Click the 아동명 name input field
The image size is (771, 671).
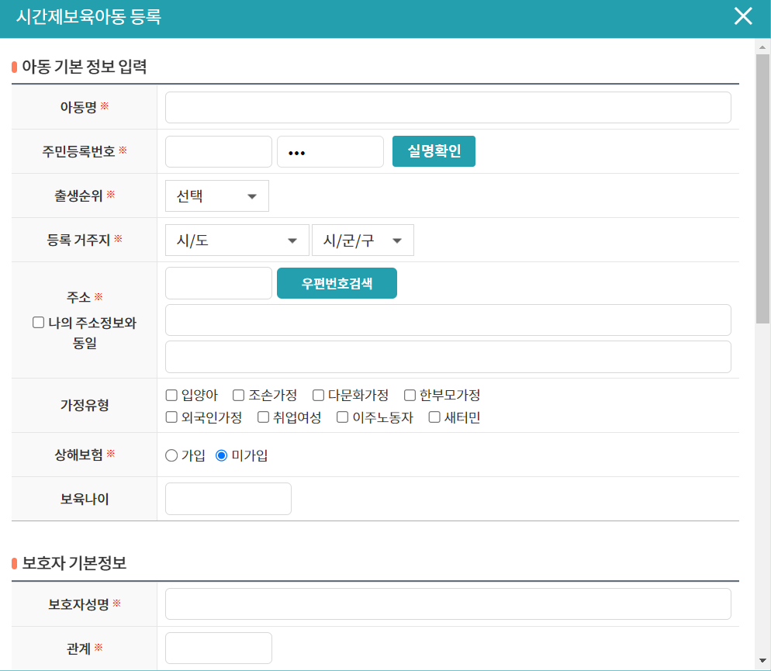448,107
